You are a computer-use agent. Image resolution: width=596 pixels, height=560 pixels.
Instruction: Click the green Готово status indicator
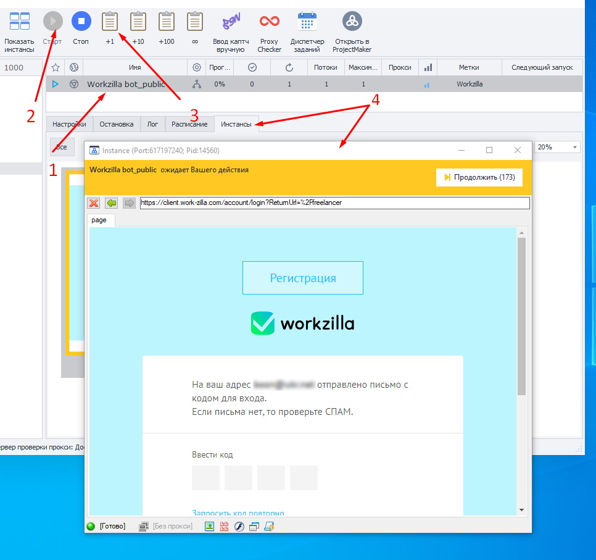(x=91, y=526)
